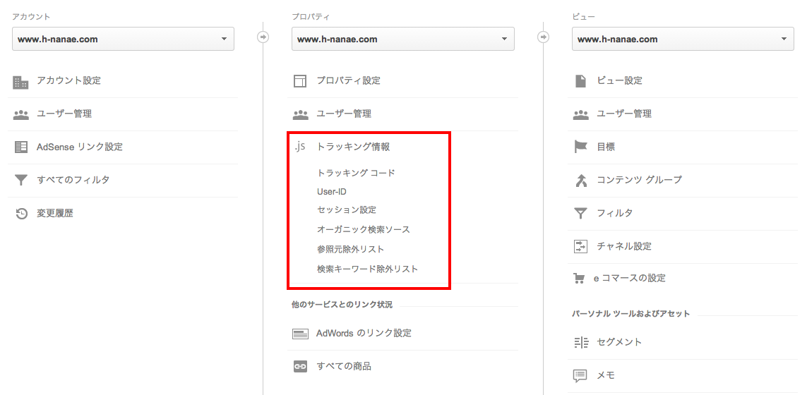Screen dimensions: 807x395
Task: Open the ビュー selector dropdown
Action: (683, 39)
